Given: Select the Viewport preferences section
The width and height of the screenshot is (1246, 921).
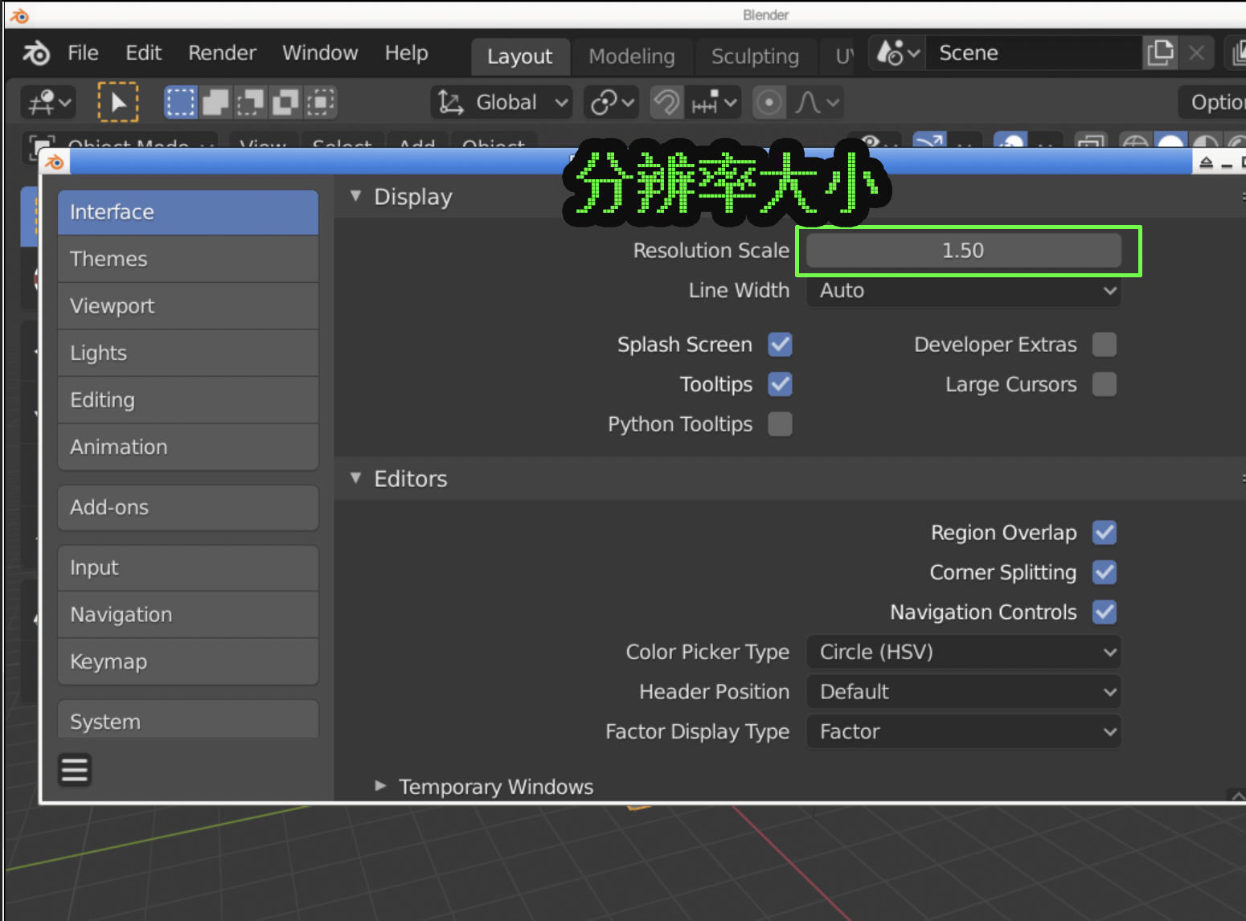Looking at the screenshot, I should click(x=188, y=306).
